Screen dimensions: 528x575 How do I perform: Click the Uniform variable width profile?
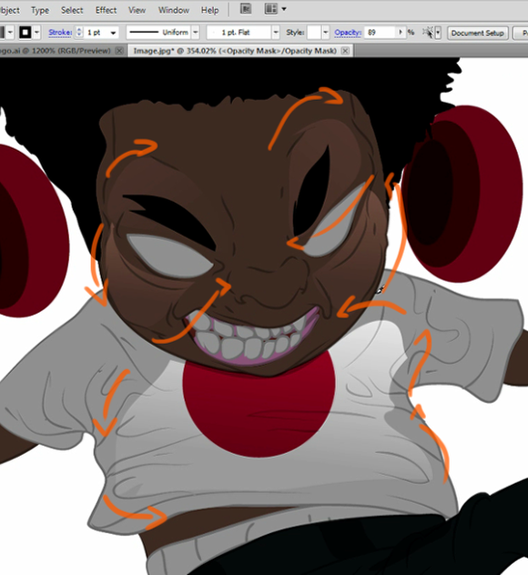(159, 32)
